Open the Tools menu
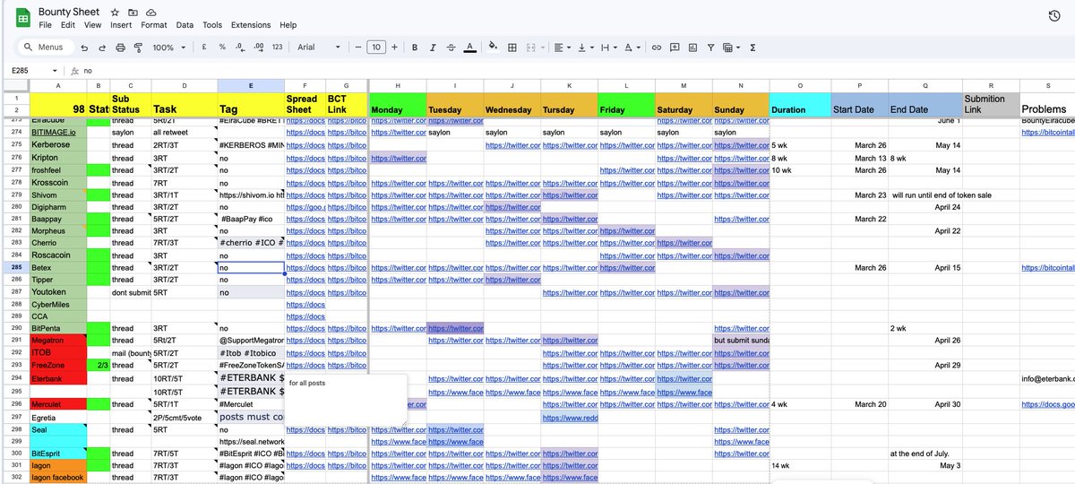Screen dimensions: 1075x484 pyautogui.click(x=212, y=25)
